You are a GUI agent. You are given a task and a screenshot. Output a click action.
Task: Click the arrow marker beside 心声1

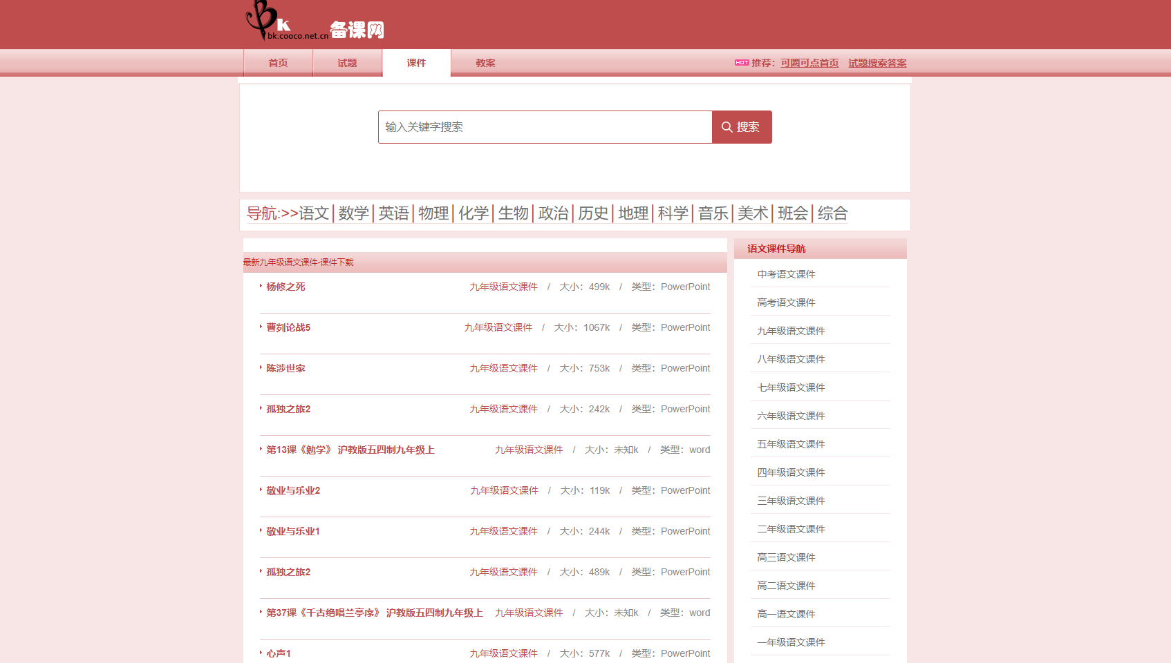coord(260,653)
